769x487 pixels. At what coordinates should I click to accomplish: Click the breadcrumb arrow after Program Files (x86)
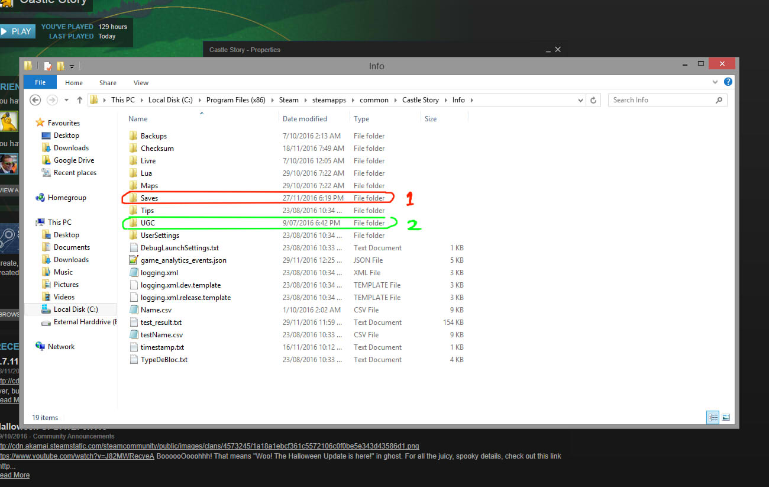pyautogui.click(x=273, y=100)
